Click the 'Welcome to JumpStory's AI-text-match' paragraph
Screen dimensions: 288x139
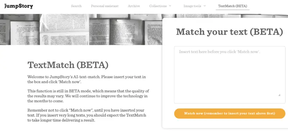click(x=87, y=79)
